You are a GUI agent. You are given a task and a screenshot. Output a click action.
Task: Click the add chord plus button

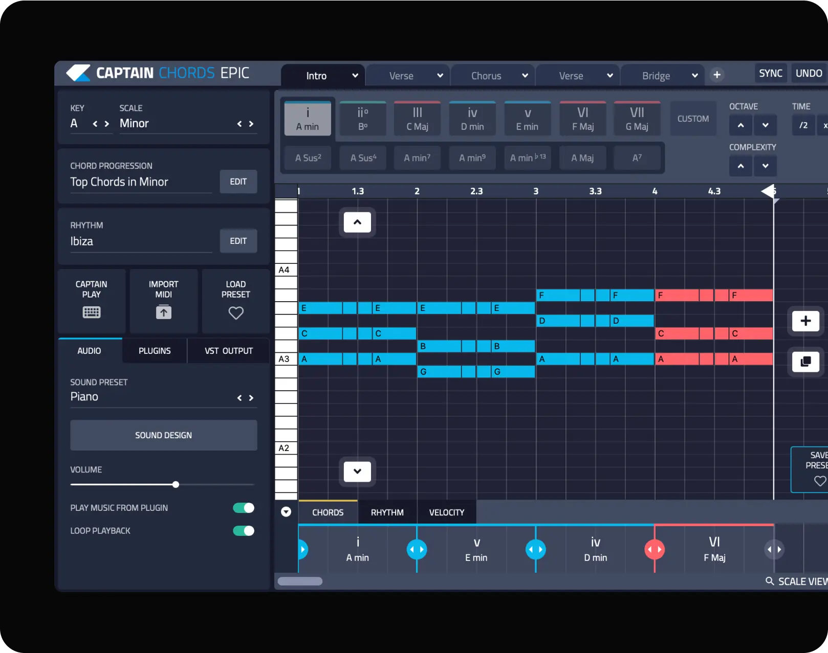click(x=805, y=321)
